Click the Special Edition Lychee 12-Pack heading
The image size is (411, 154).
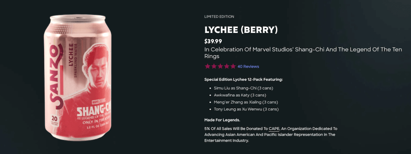[x=243, y=79]
